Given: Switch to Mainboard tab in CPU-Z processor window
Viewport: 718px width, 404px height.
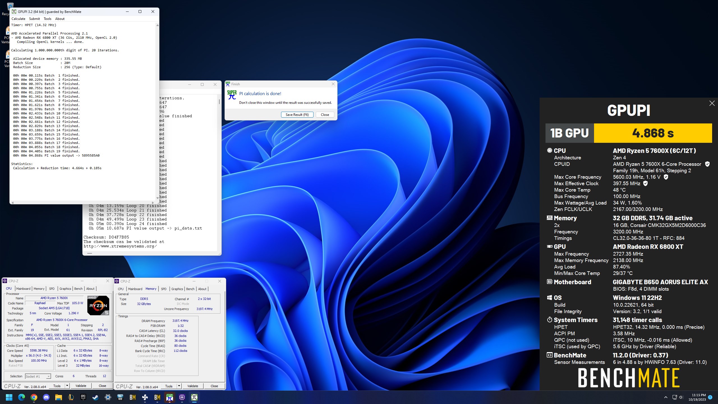Looking at the screenshot, I should point(23,288).
